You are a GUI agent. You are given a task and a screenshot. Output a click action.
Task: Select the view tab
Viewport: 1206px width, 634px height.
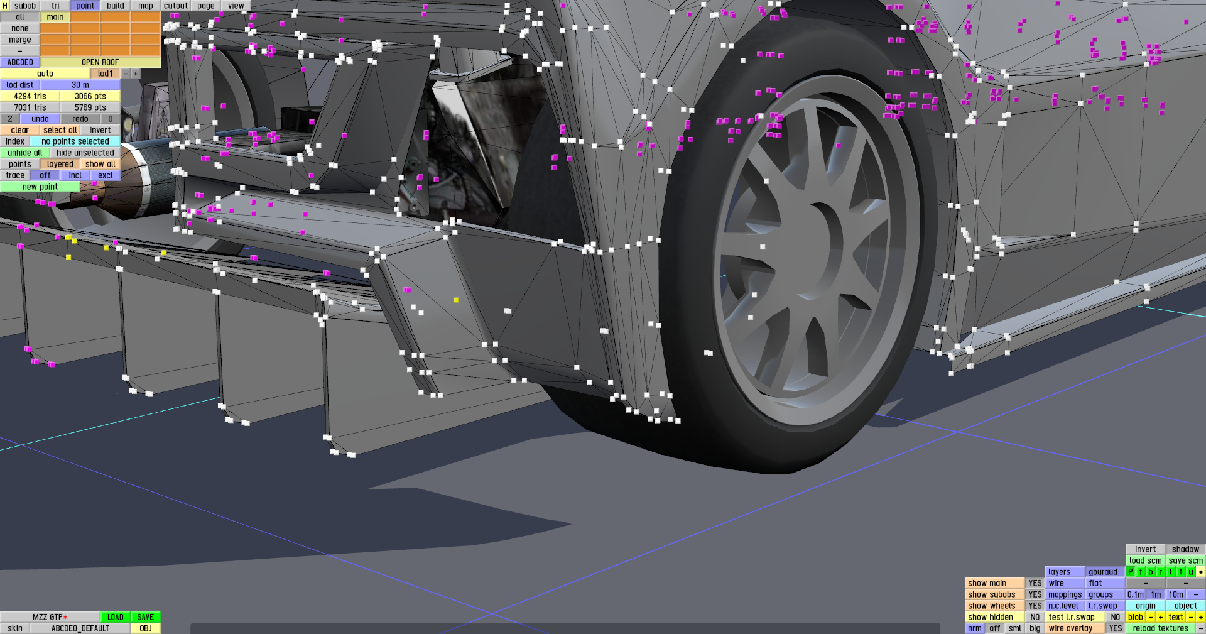coord(236,6)
